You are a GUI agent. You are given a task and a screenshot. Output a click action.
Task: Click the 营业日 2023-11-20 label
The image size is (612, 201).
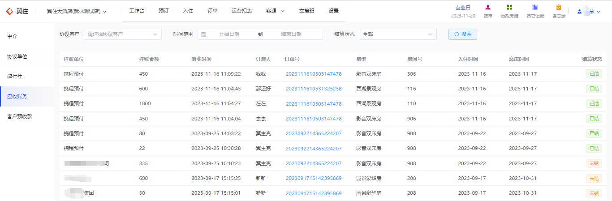click(x=463, y=12)
